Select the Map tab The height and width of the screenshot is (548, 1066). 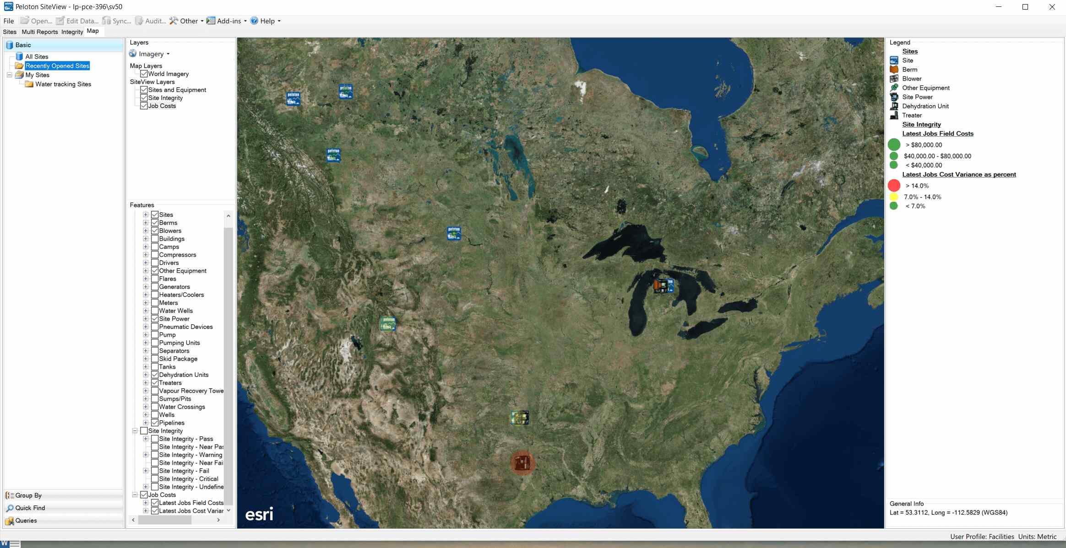(x=93, y=31)
